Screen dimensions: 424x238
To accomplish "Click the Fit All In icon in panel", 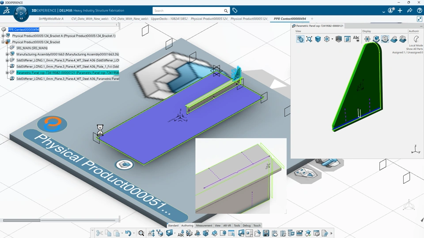I will point(309,39).
